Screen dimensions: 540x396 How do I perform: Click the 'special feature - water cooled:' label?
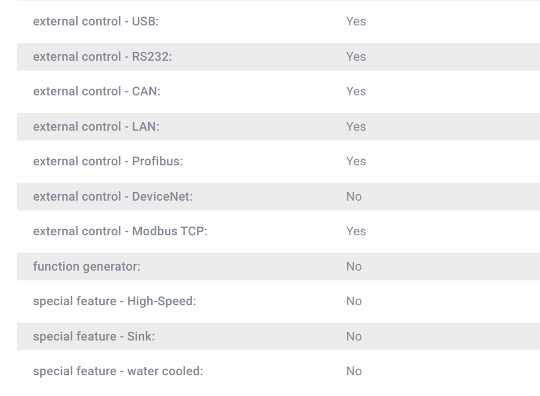coord(118,371)
